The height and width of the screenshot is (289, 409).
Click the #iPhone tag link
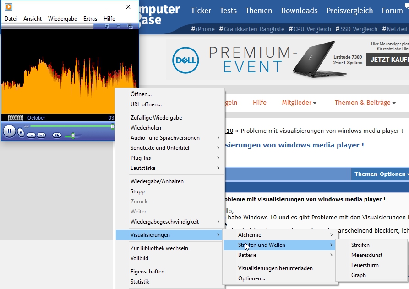pos(203,29)
